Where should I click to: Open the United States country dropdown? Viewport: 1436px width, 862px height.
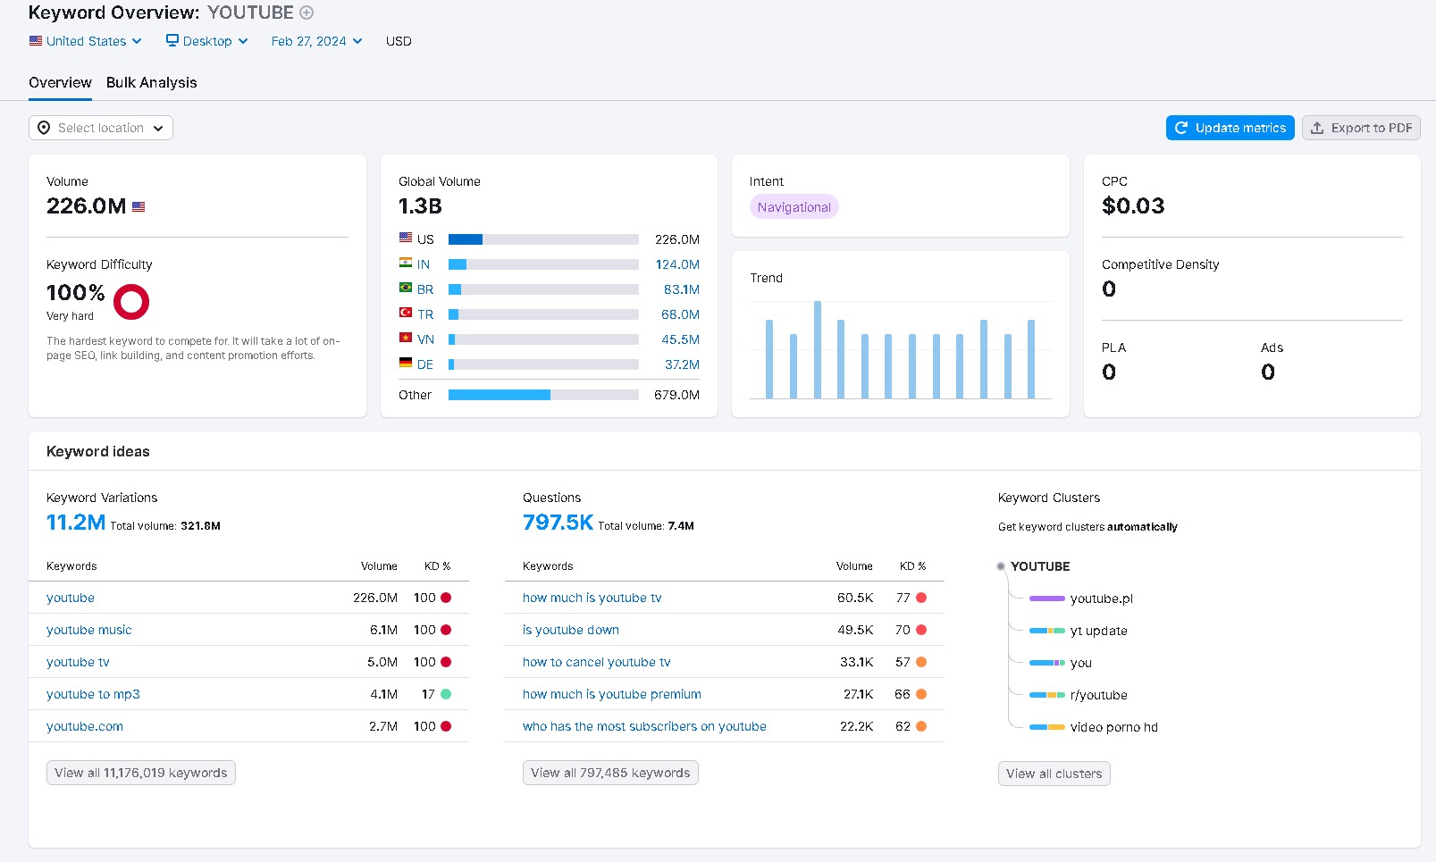(x=86, y=41)
